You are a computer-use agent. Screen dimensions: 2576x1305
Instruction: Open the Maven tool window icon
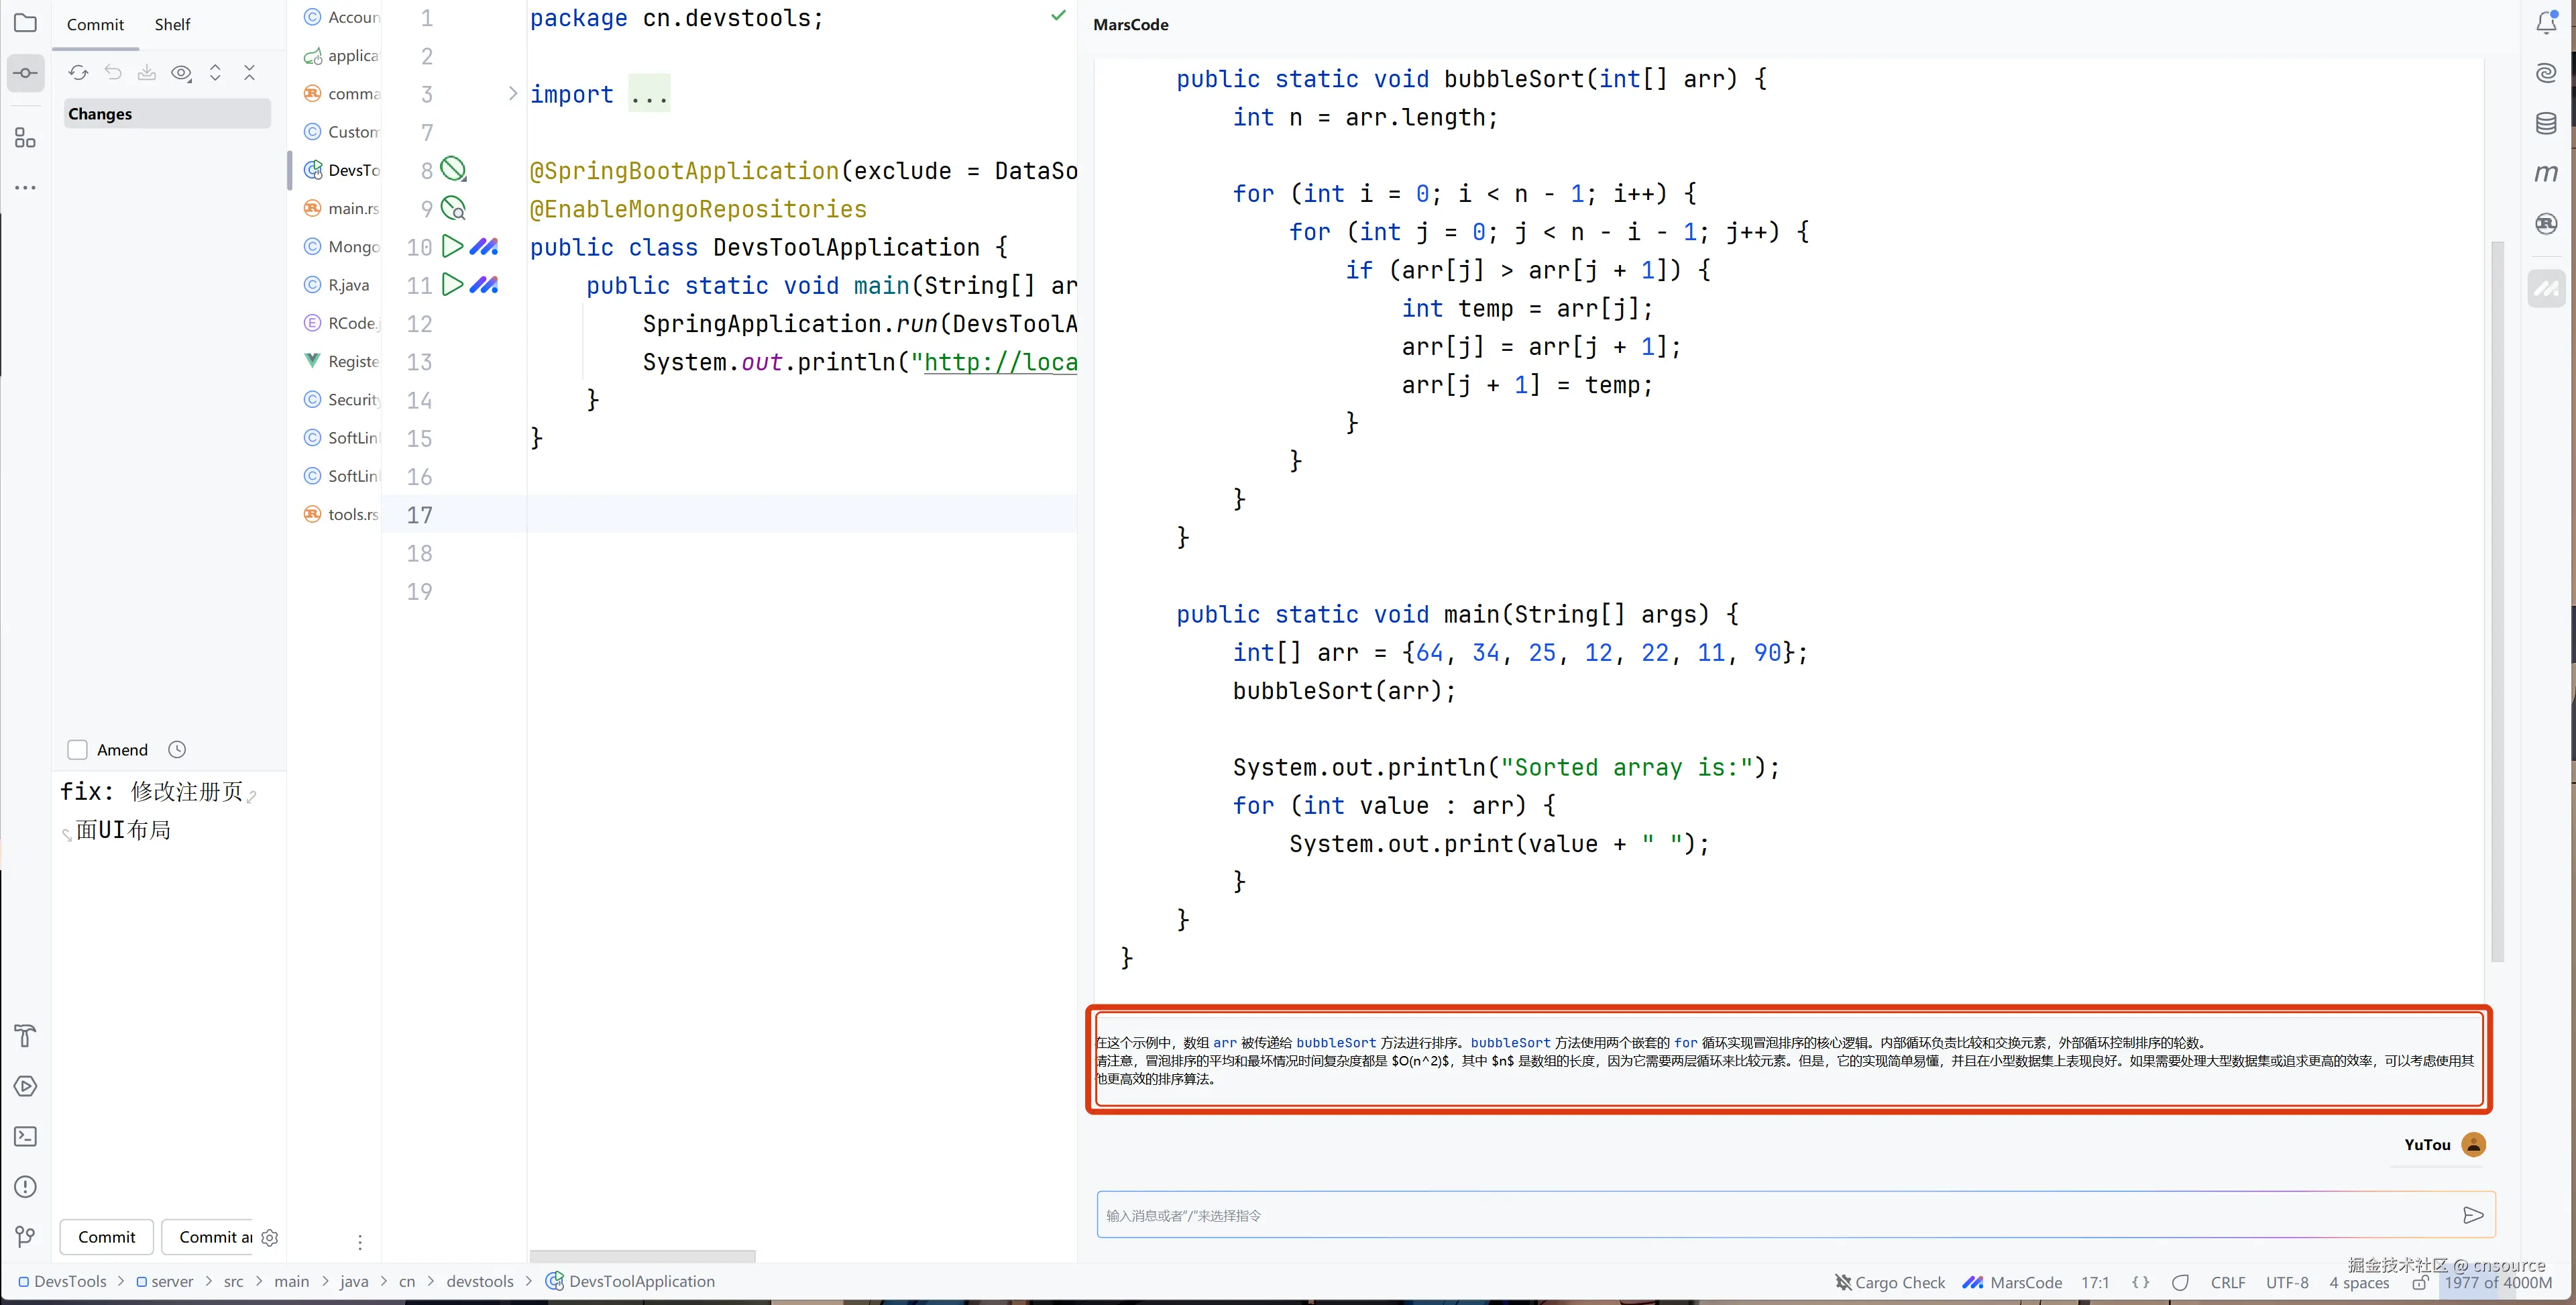pos(2546,173)
